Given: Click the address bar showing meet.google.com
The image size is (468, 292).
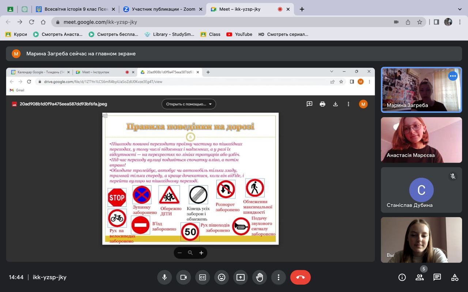Looking at the screenshot, I should pyautogui.click(x=219, y=22).
